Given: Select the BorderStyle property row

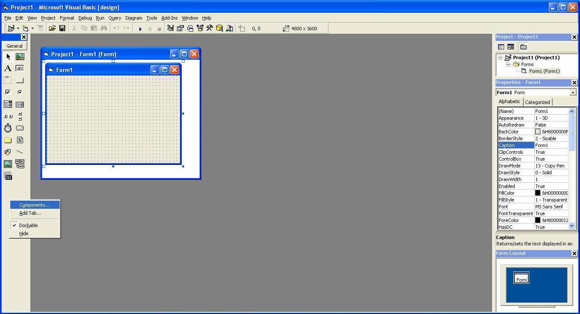Looking at the screenshot, I should (533, 138).
